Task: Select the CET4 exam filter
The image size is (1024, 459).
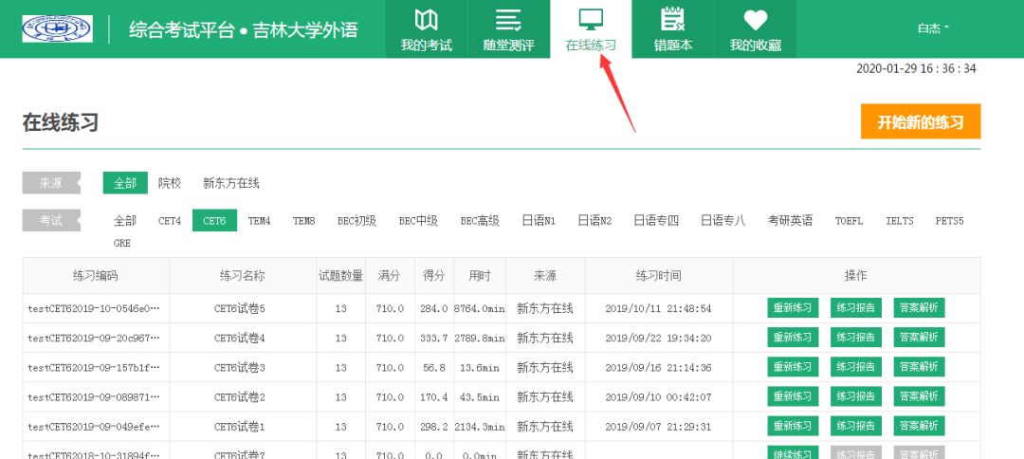Action: pos(170,220)
